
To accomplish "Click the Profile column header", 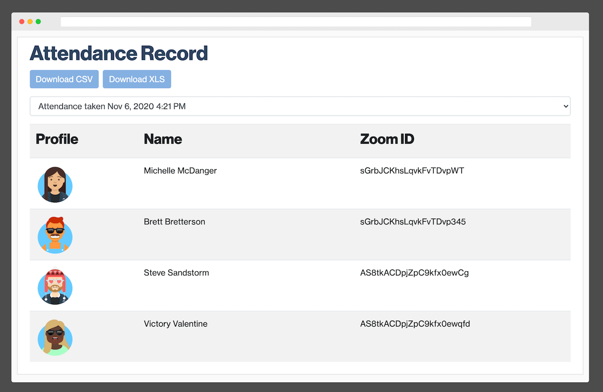I will [x=57, y=139].
